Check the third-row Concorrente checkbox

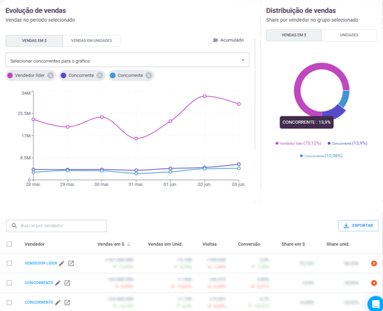(10, 303)
